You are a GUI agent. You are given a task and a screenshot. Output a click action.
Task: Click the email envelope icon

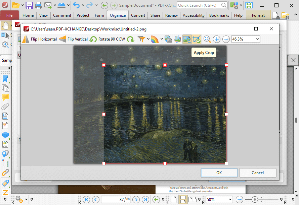click(x=48, y=5)
